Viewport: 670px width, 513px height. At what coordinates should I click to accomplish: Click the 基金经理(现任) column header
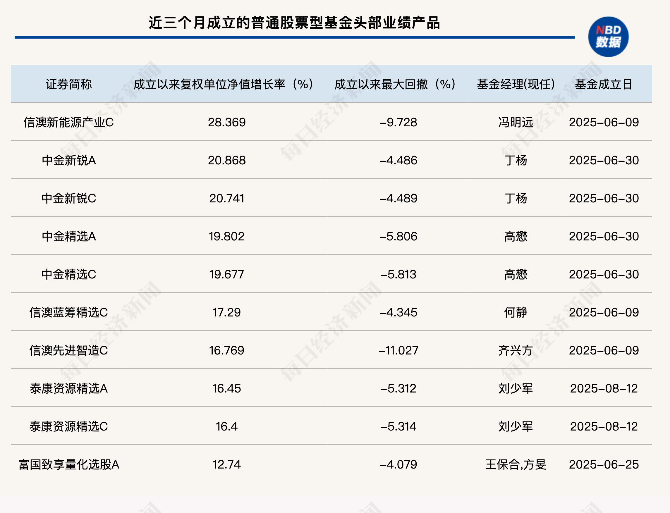click(516, 84)
